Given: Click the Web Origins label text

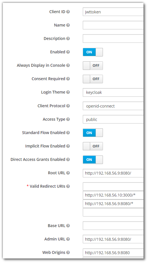Looking at the screenshot, I should (54, 252).
